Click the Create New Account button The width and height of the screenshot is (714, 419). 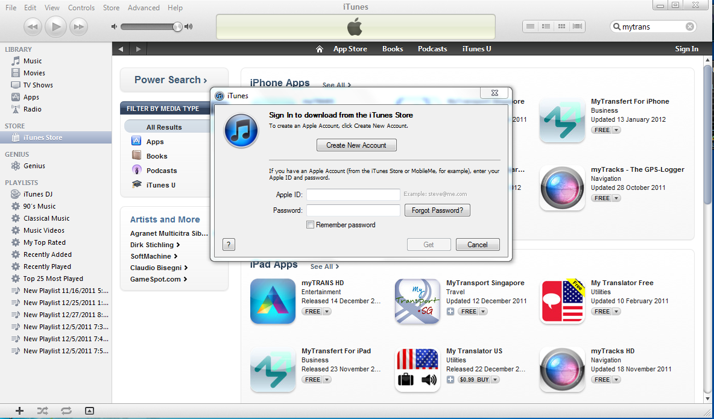[356, 145]
